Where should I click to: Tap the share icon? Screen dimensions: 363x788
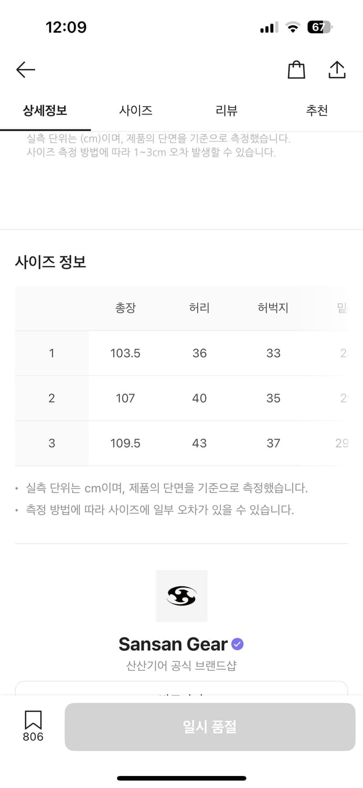coord(337,70)
